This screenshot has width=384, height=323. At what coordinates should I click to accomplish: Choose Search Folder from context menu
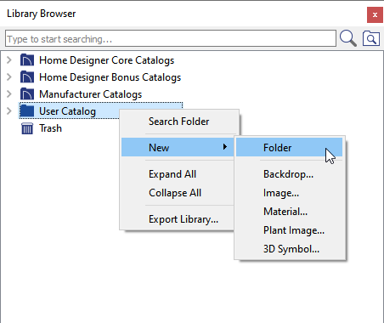point(179,122)
